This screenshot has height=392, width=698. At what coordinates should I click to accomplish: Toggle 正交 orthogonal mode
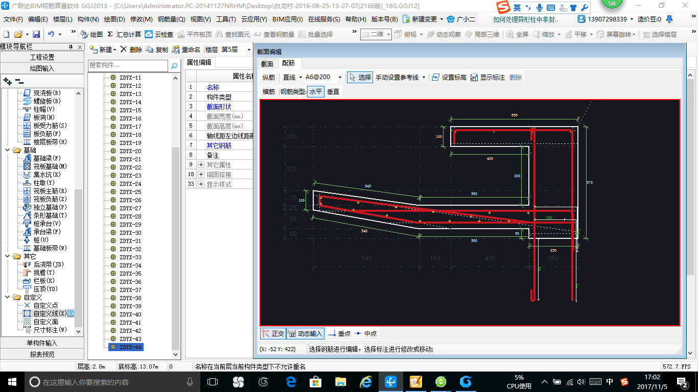click(x=273, y=333)
